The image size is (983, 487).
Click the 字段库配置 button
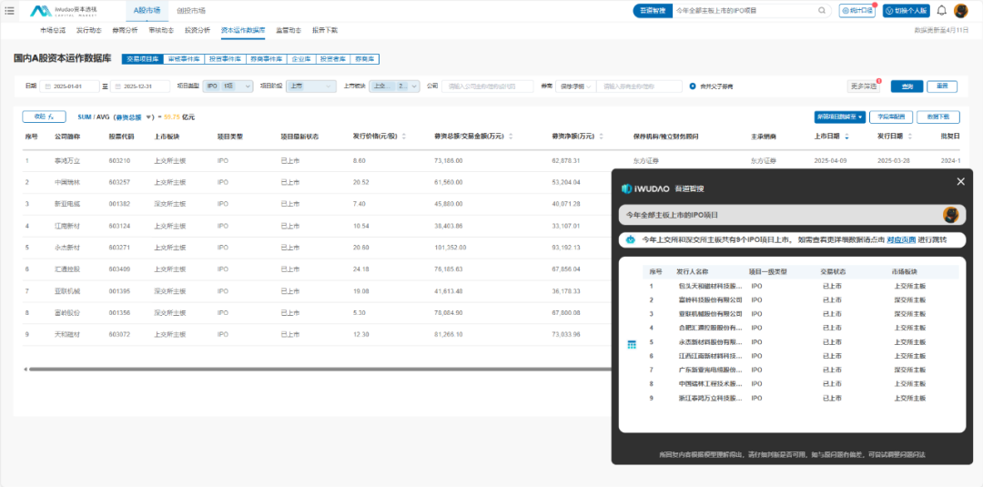(891, 117)
